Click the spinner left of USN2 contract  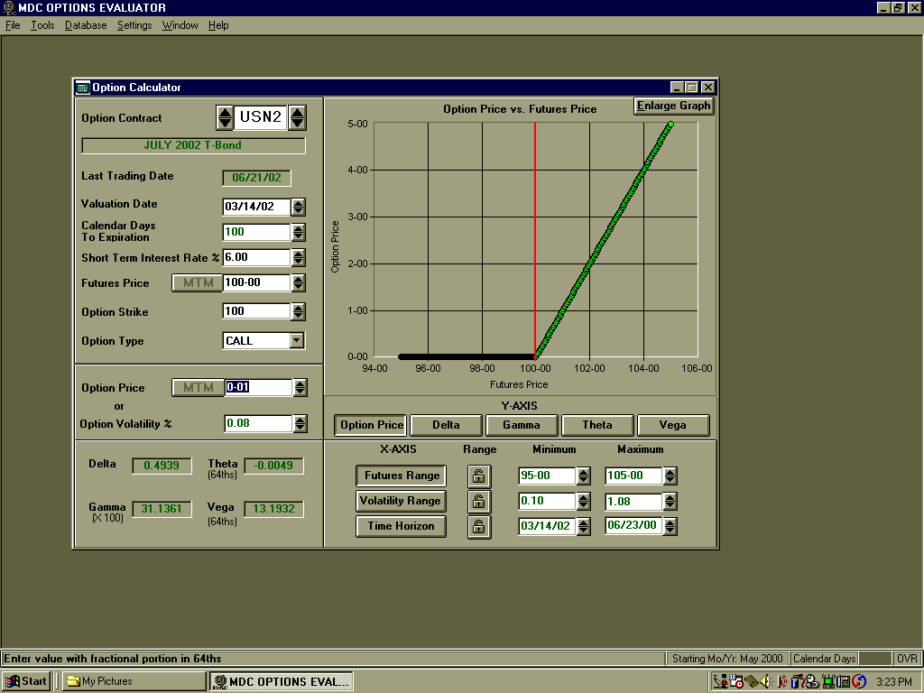click(x=225, y=117)
